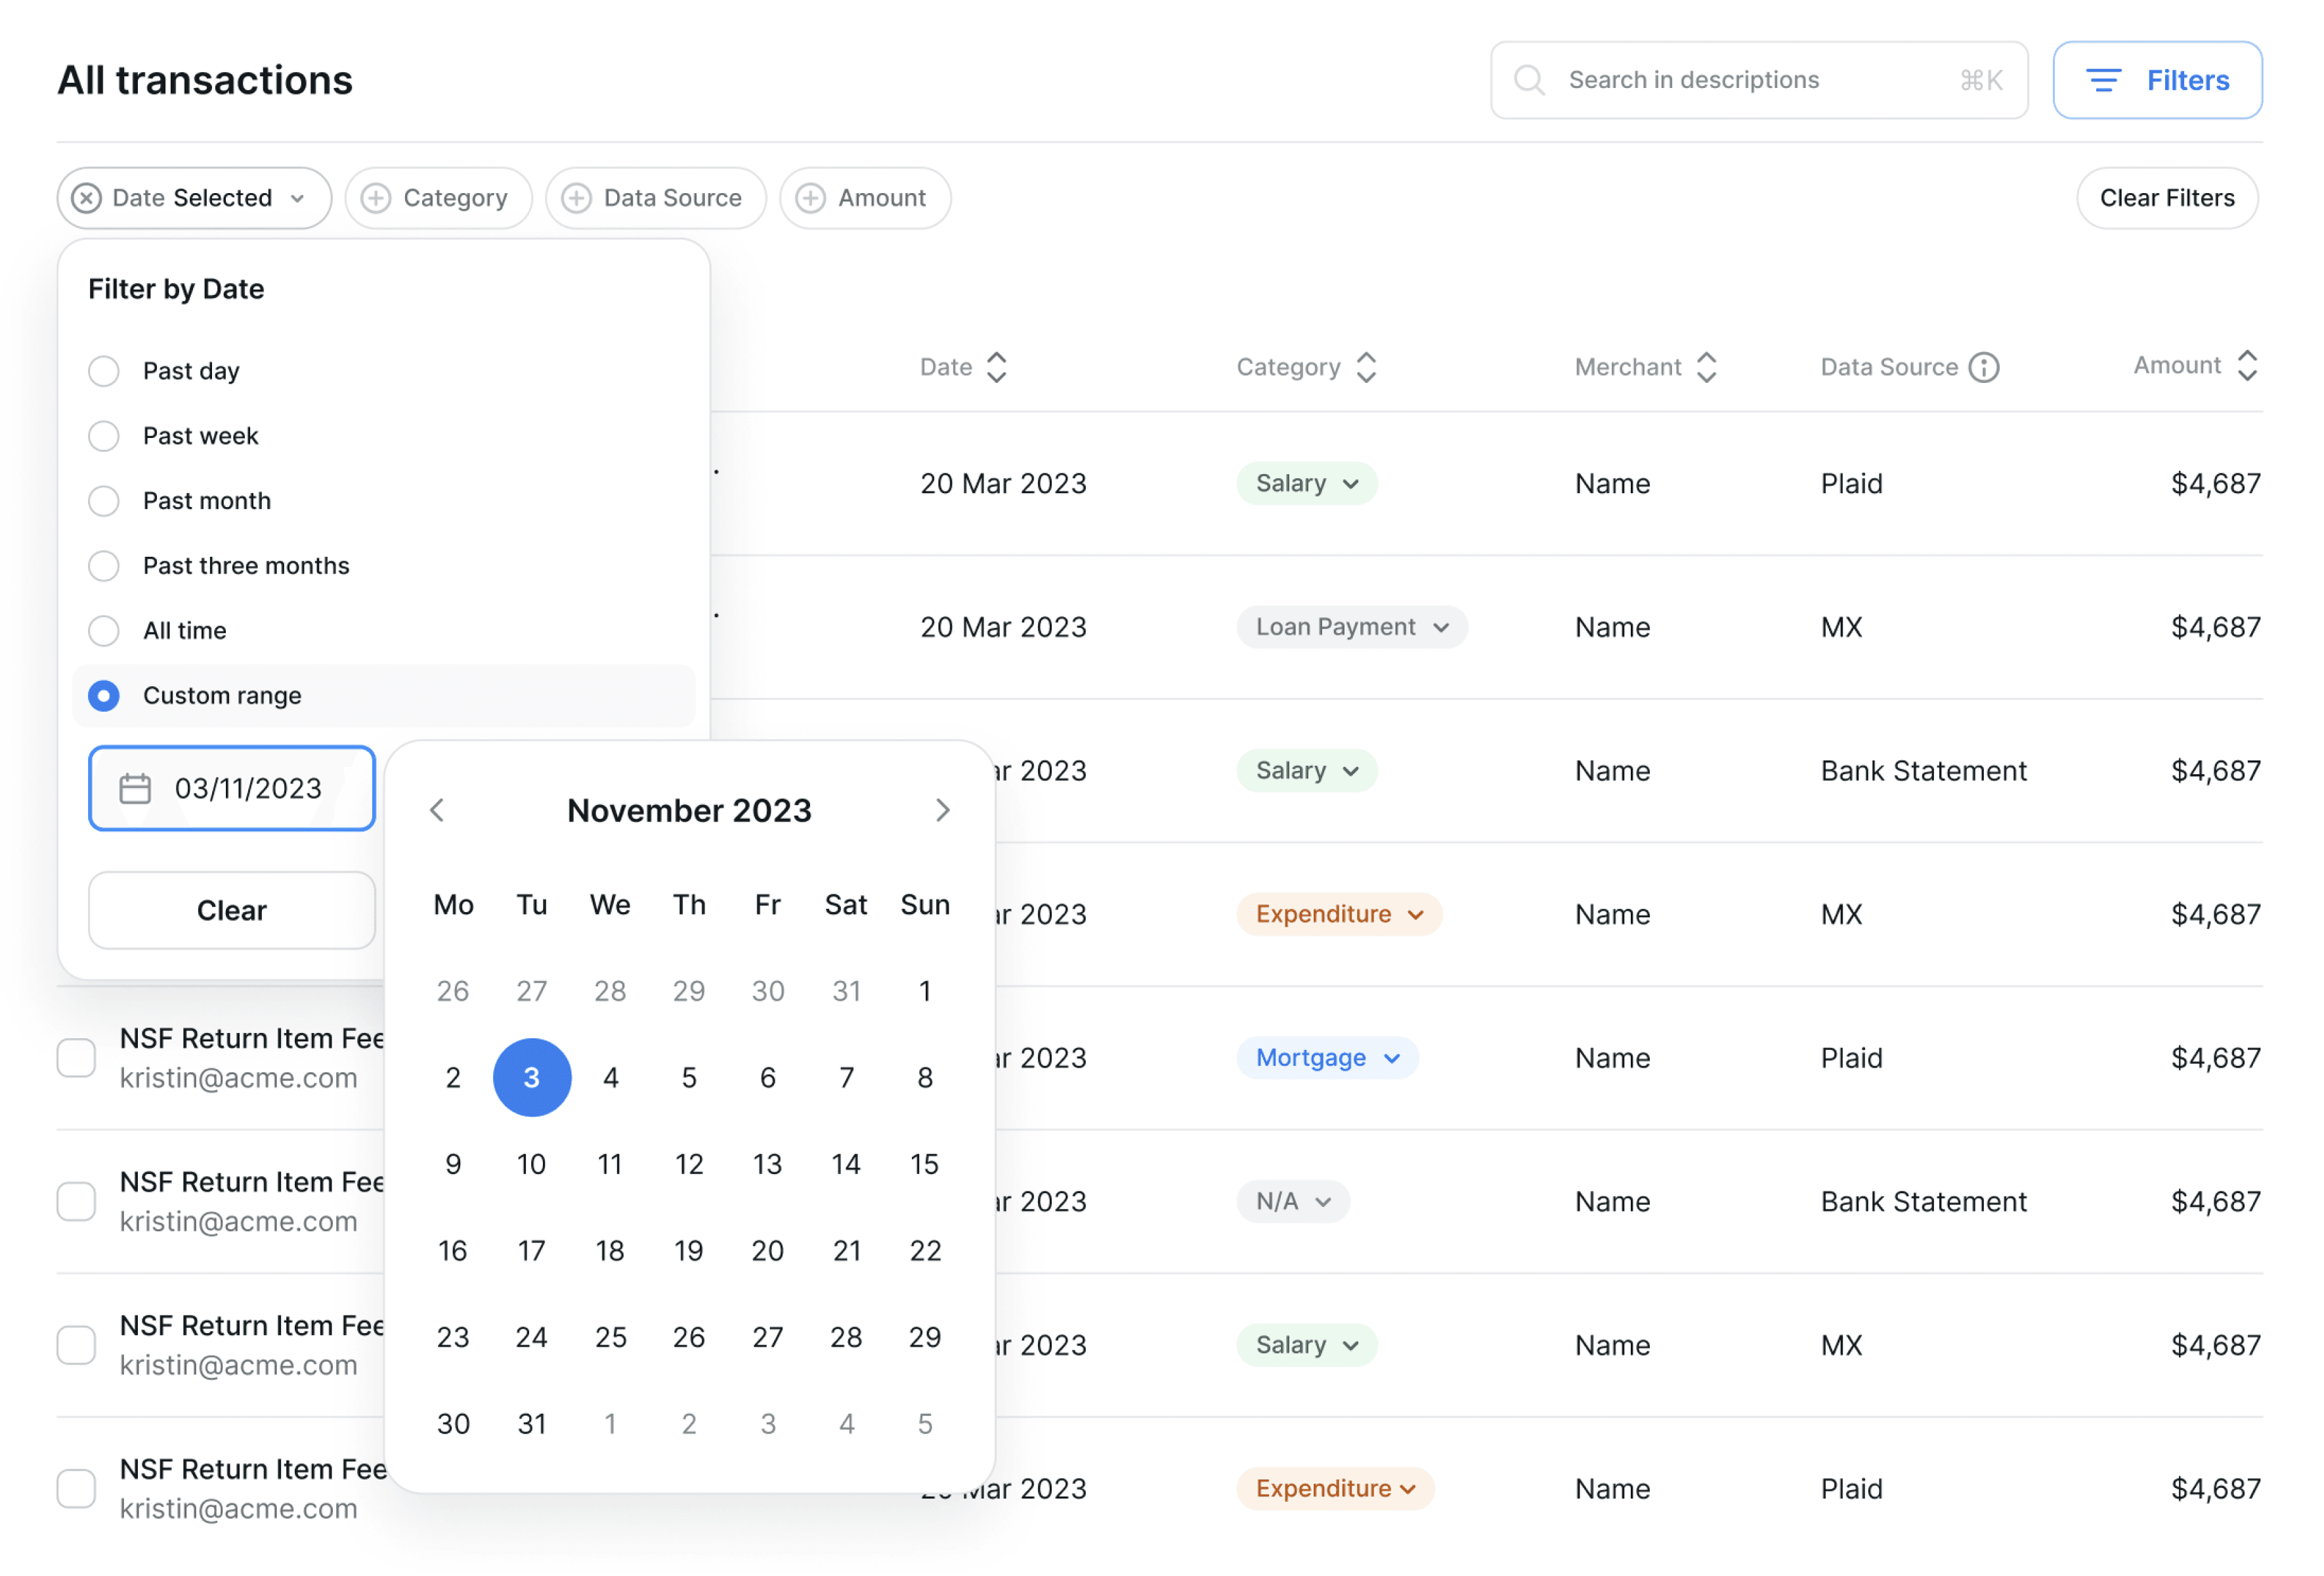Click the search magnifier icon
The width and height of the screenshot is (2324, 1576).
1529,80
